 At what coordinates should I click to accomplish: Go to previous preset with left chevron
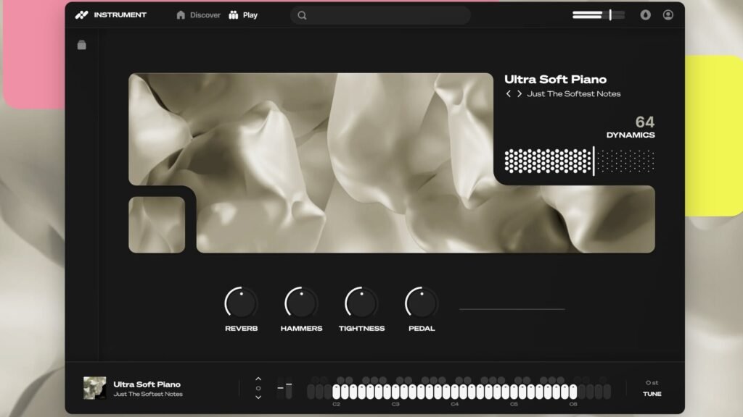pos(509,94)
